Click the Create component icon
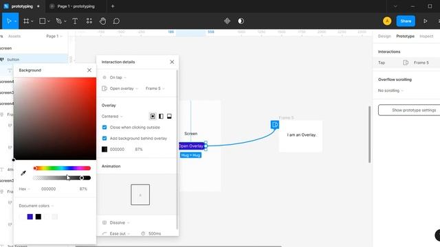Screen dimensions: 440x247 (x=227, y=21)
